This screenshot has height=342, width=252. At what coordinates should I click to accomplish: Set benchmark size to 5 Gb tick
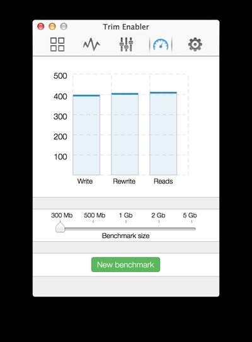[192, 222]
